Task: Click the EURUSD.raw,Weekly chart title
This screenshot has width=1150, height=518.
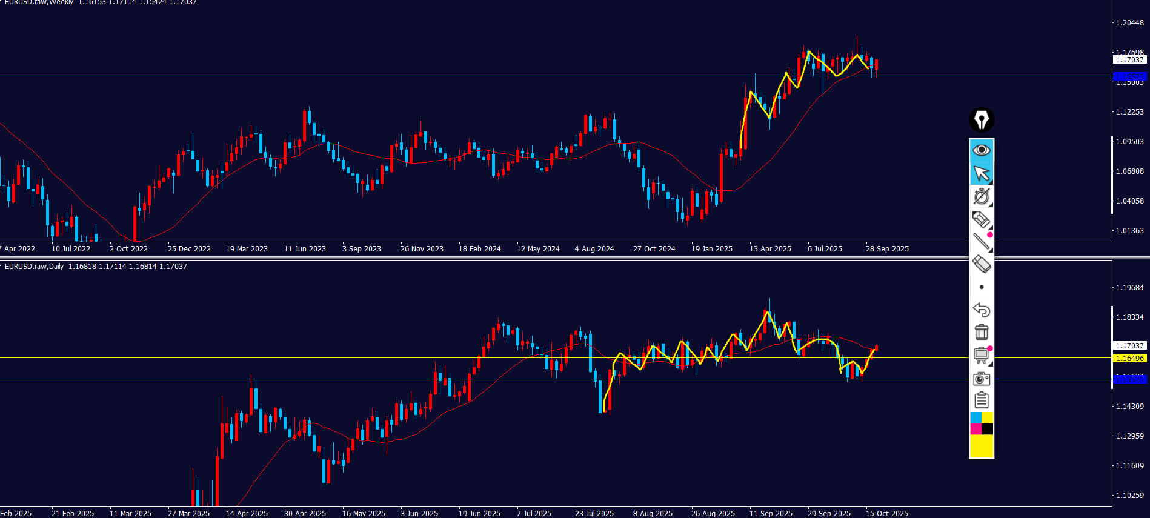Action: click(39, 3)
